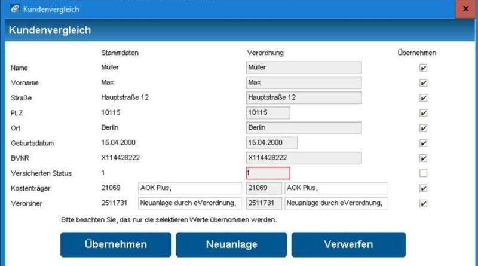This screenshot has height=266, width=478.
Task: Click the Verordnung Vorname field containing Max
Action: [304, 82]
